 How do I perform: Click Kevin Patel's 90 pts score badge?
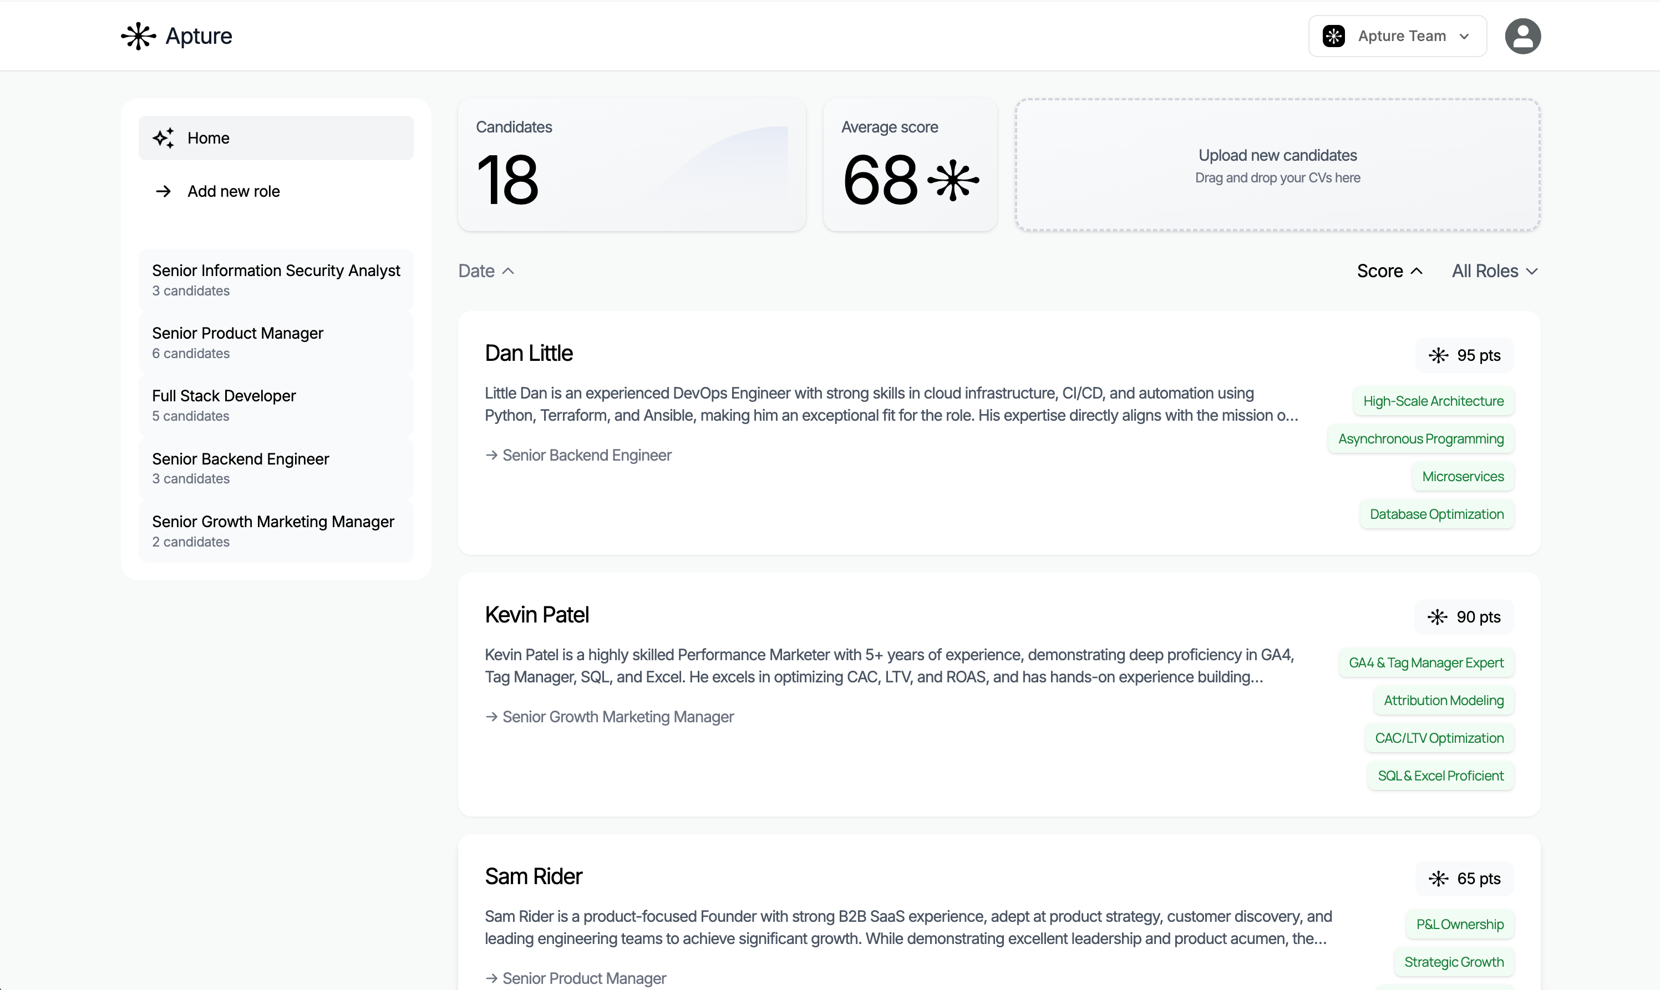click(1463, 616)
